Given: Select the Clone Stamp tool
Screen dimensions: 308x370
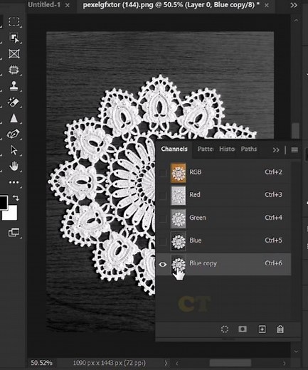Looking at the screenshot, I should (14, 86).
